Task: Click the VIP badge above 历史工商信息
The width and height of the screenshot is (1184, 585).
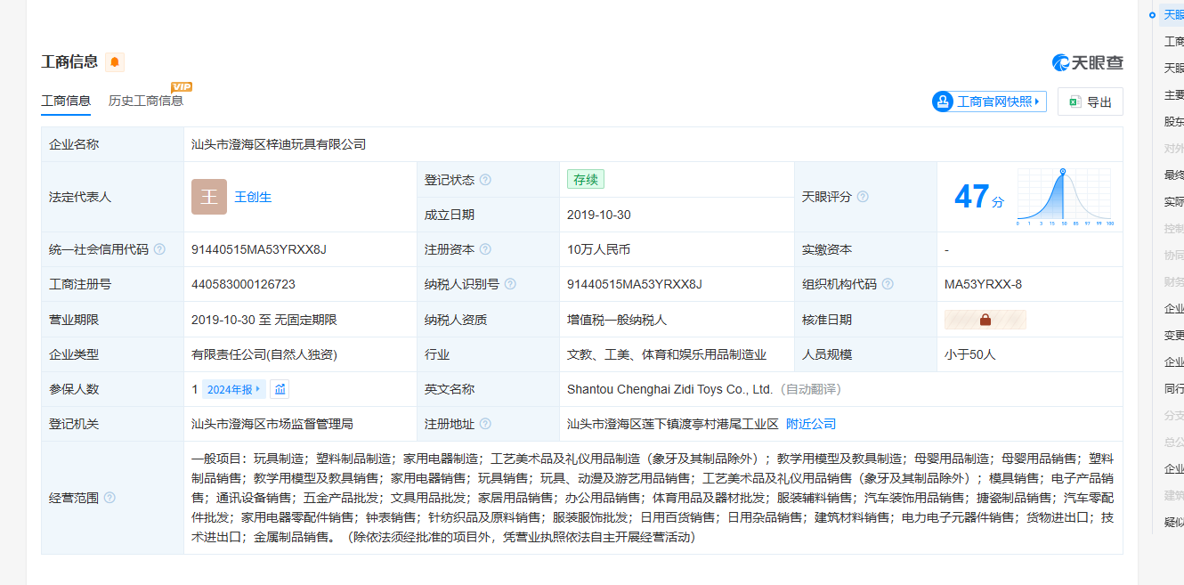Action: pos(182,86)
